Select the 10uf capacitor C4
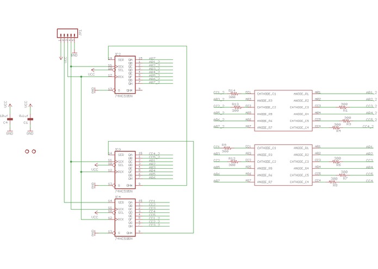 pos(10,119)
